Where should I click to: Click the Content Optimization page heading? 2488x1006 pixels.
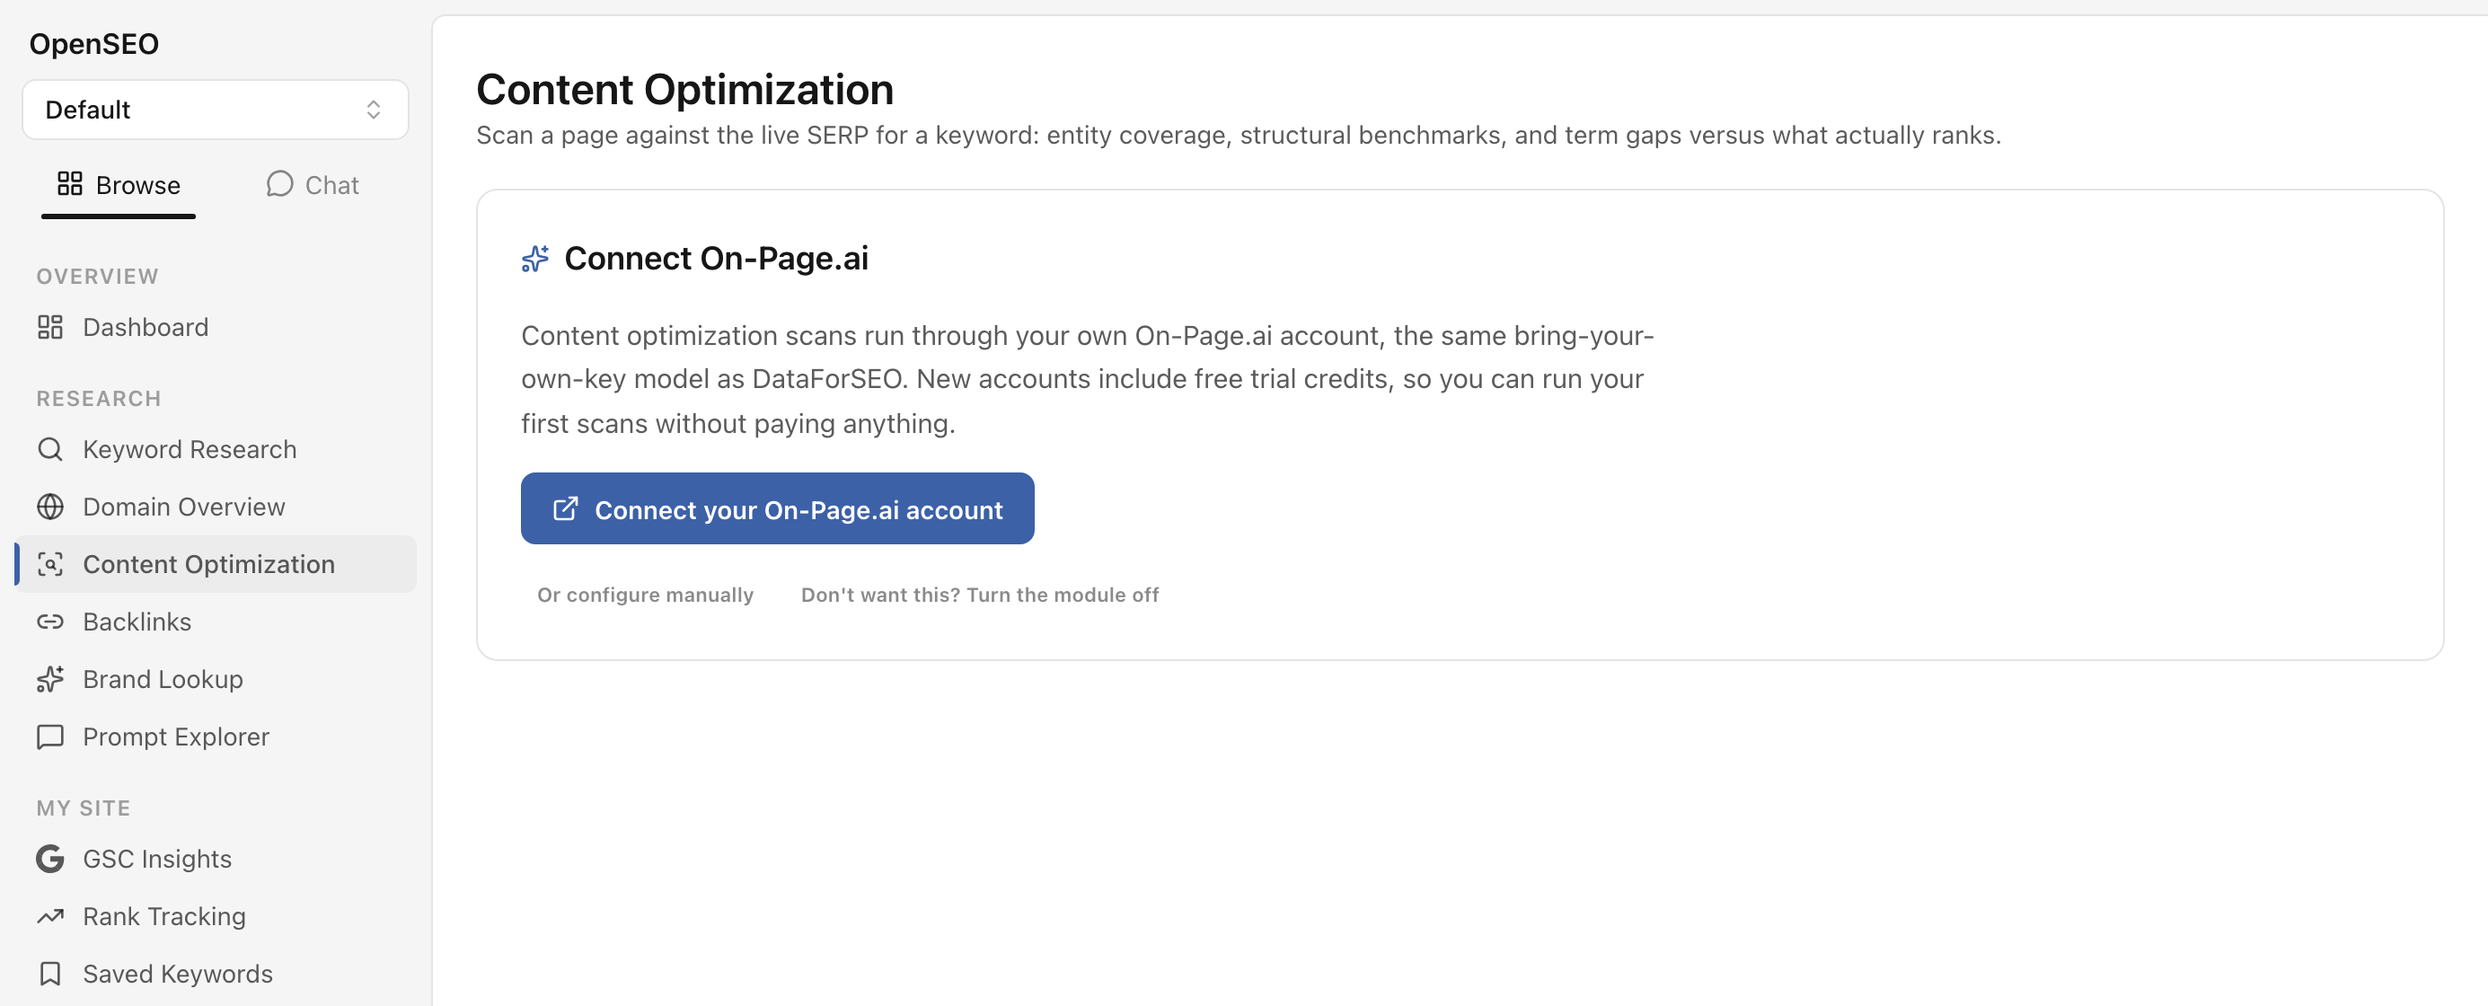684,89
